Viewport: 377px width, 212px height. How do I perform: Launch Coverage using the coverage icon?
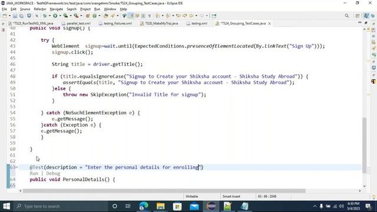tap(65, 16)
